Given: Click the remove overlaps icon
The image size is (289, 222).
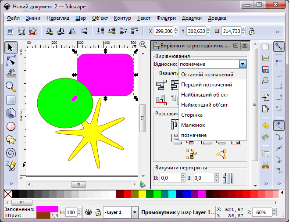Looking at the screenshot, I should 227,178.
